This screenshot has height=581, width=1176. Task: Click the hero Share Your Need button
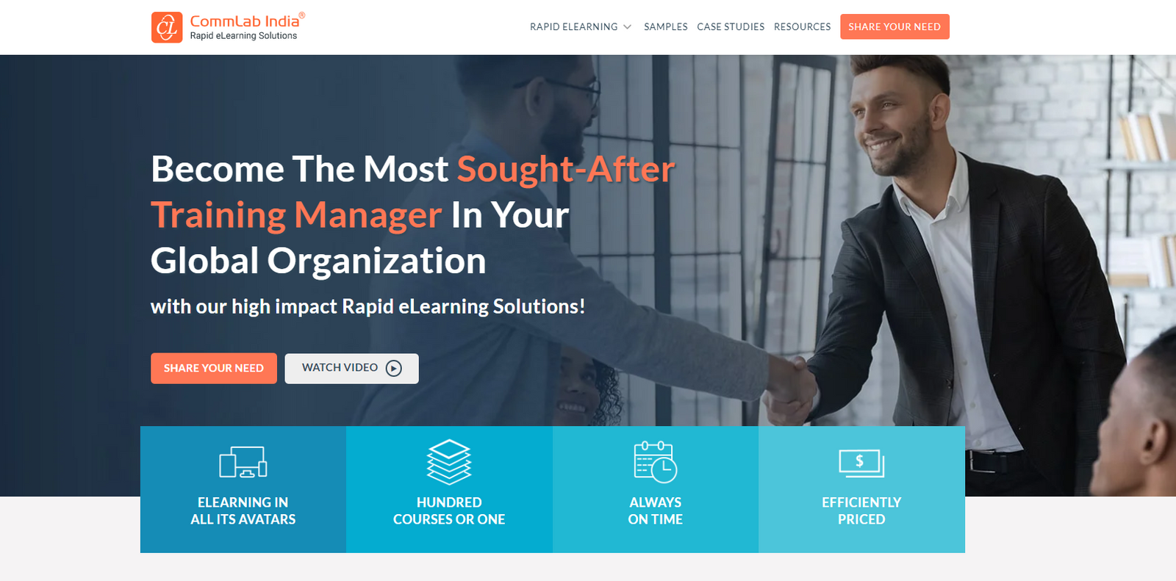click(214, 368)
